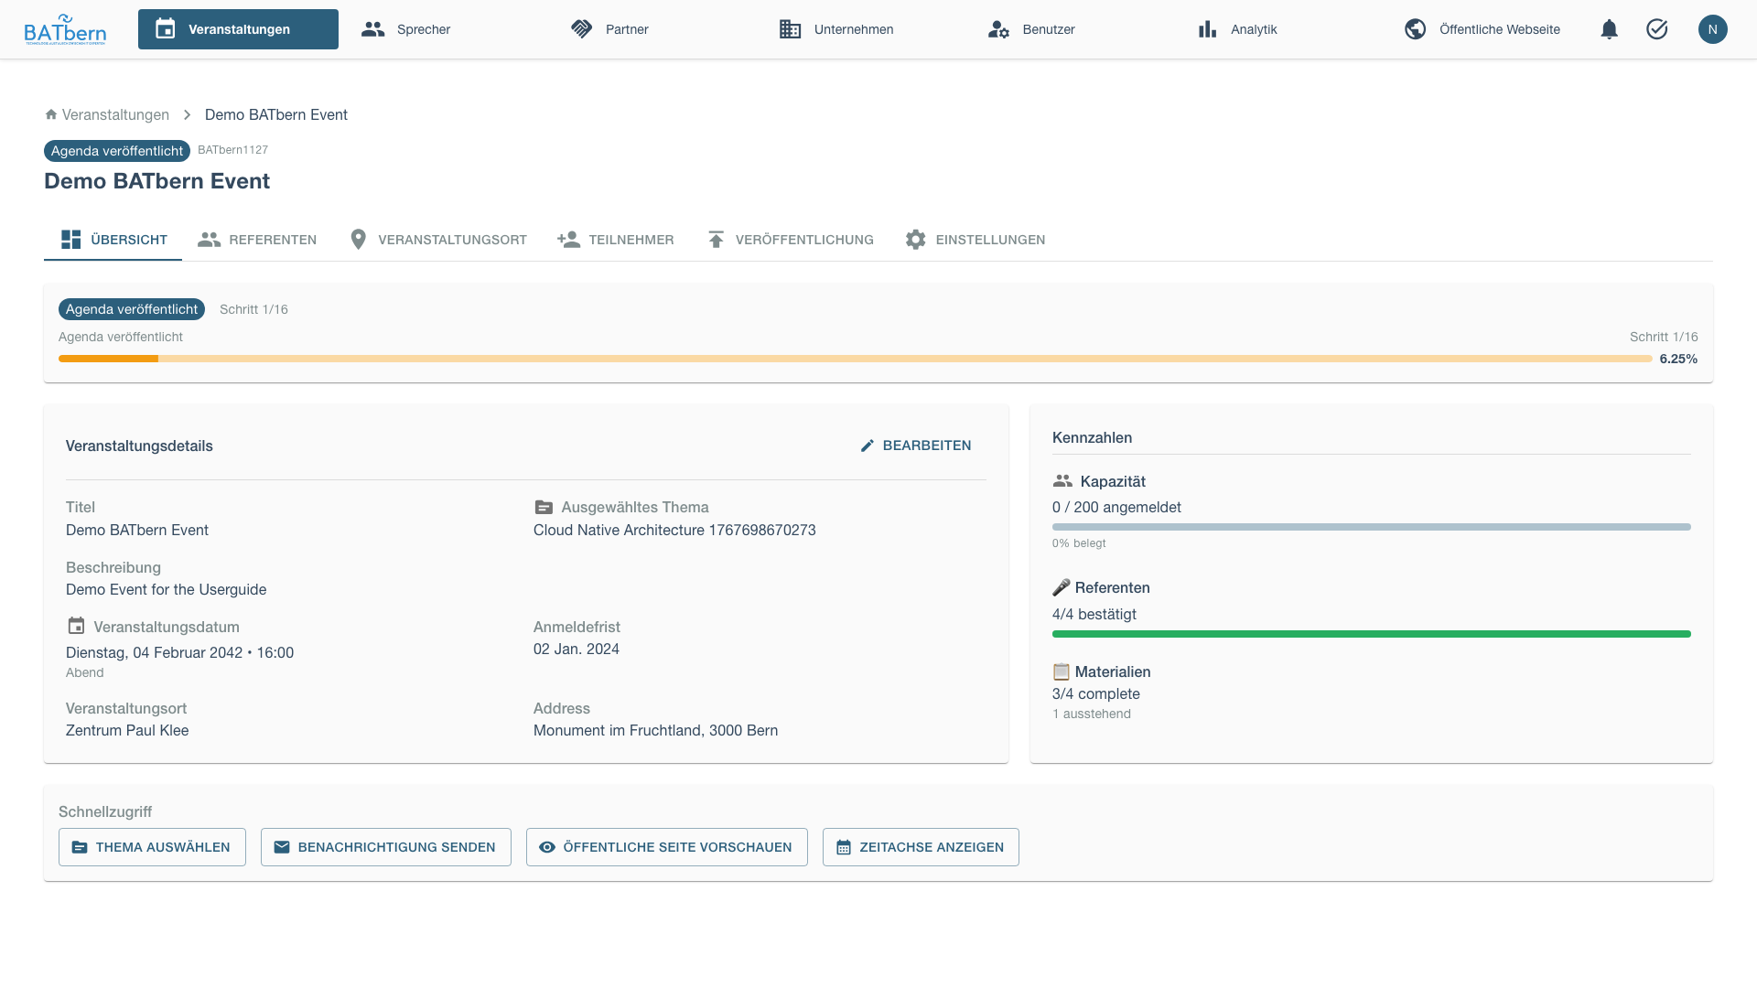Click theme text Cloud Native Architecture 1767698670273
The width and height of the screenshot is (1757, 988).
674,530
